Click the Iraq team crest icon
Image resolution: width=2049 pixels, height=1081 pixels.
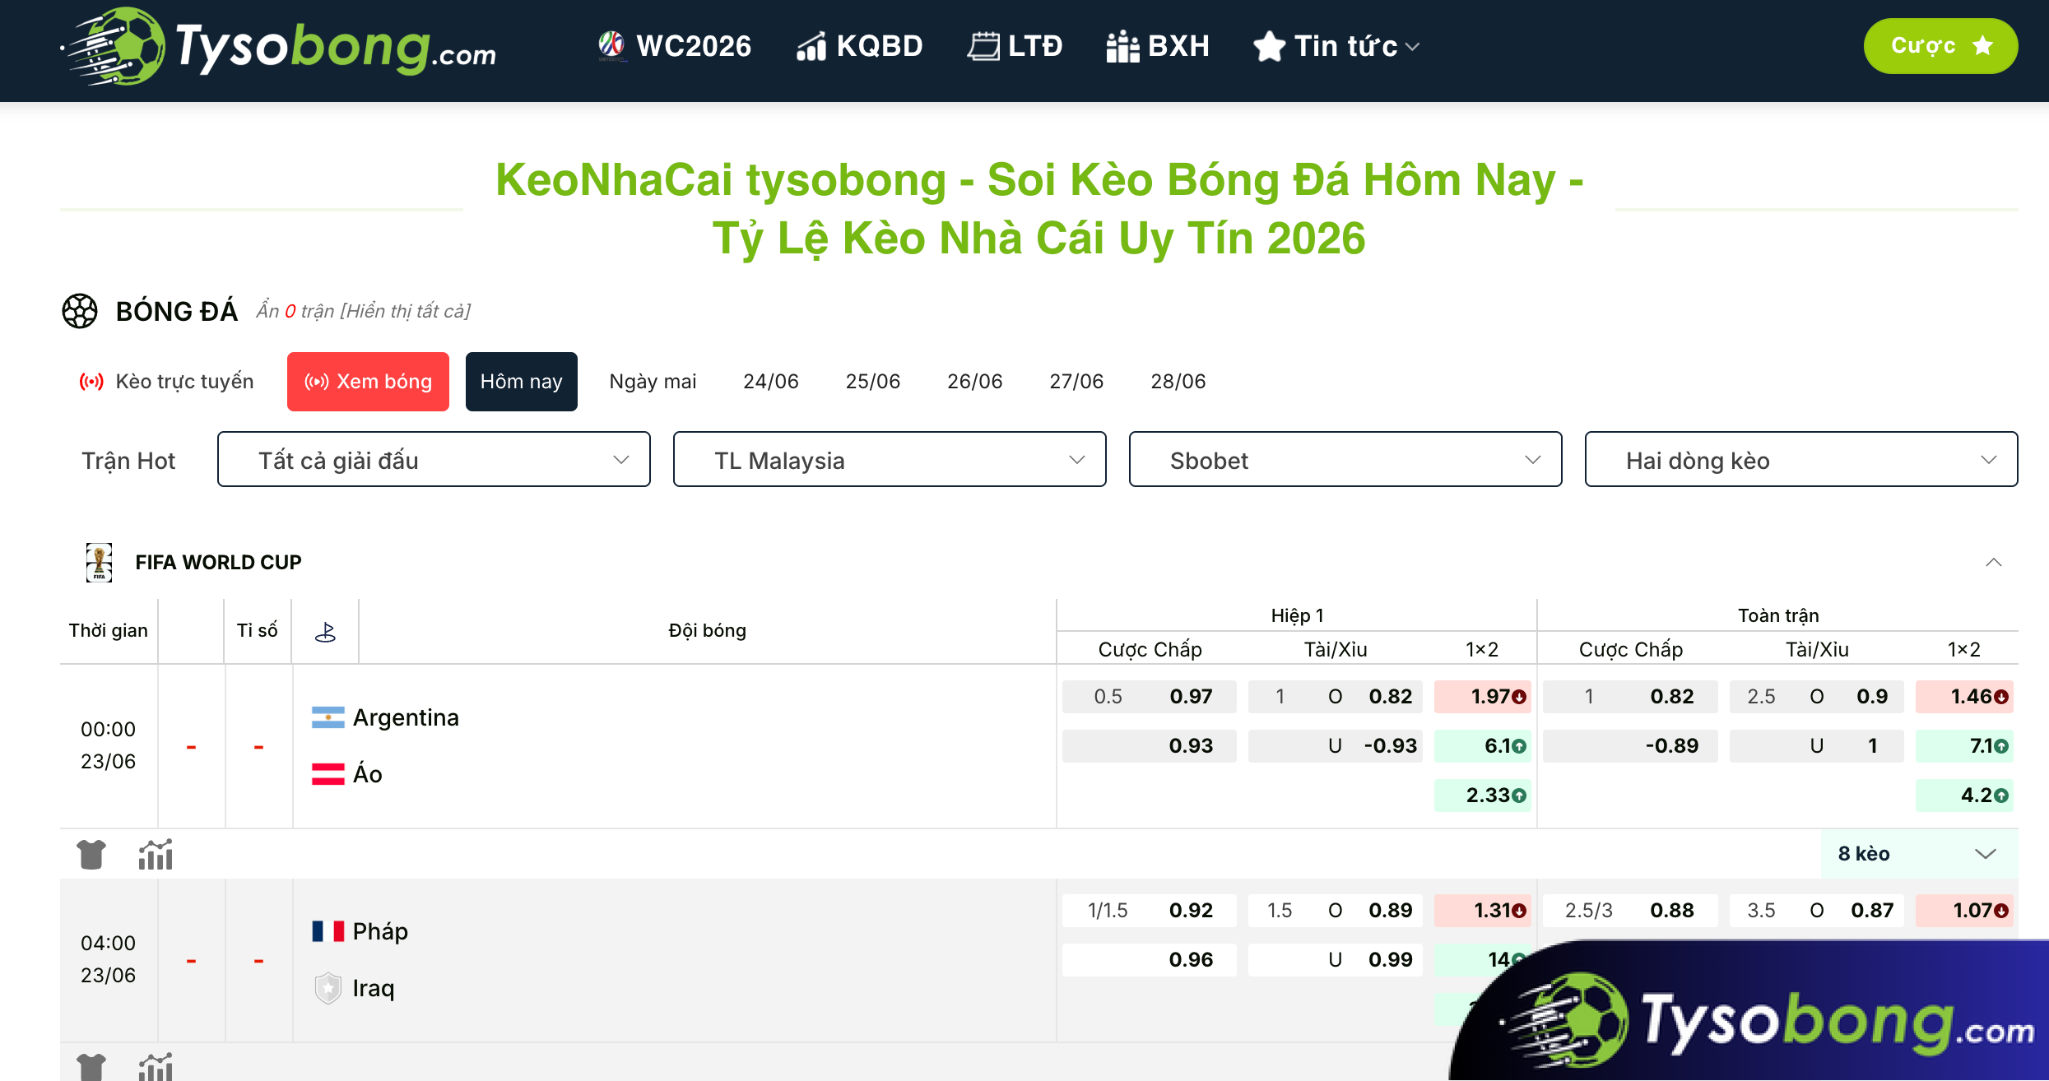(328, 988)
